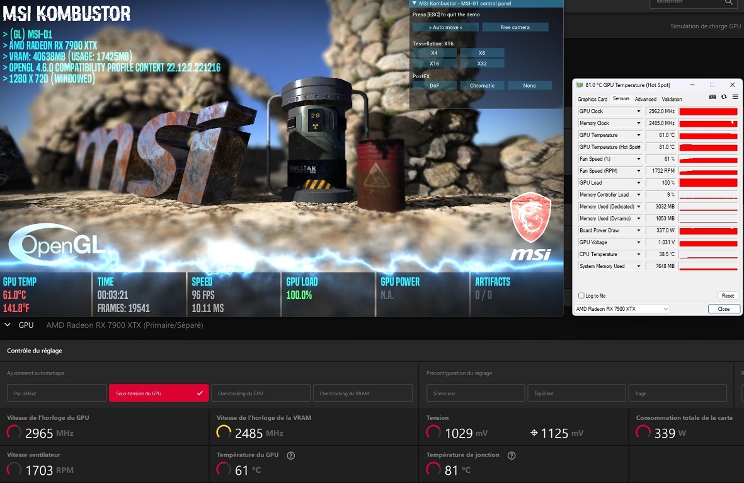Viewport: 744px width, 483px height.
Task: Click the GPU clock speed gauge at 2965 MHz
Action: [x=14, y=433]
